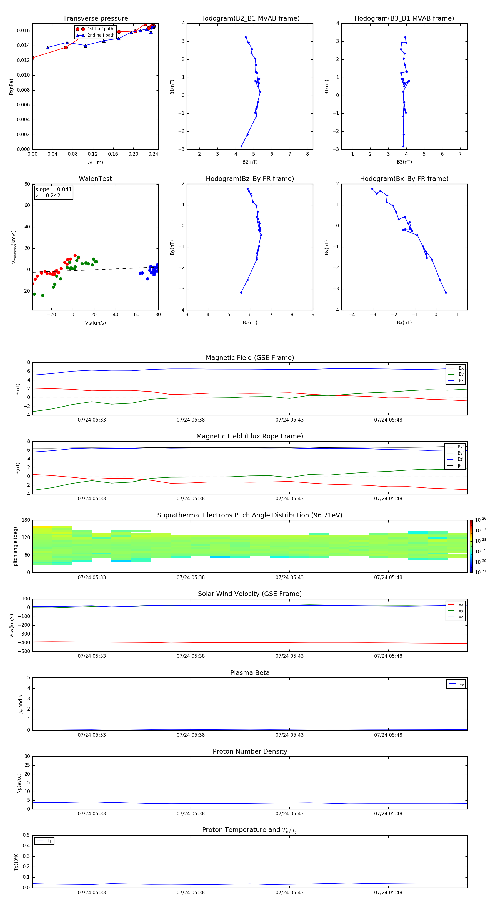Select the Vx velocity legend entry
The image size is (500, 917).
tap(456, 604)
